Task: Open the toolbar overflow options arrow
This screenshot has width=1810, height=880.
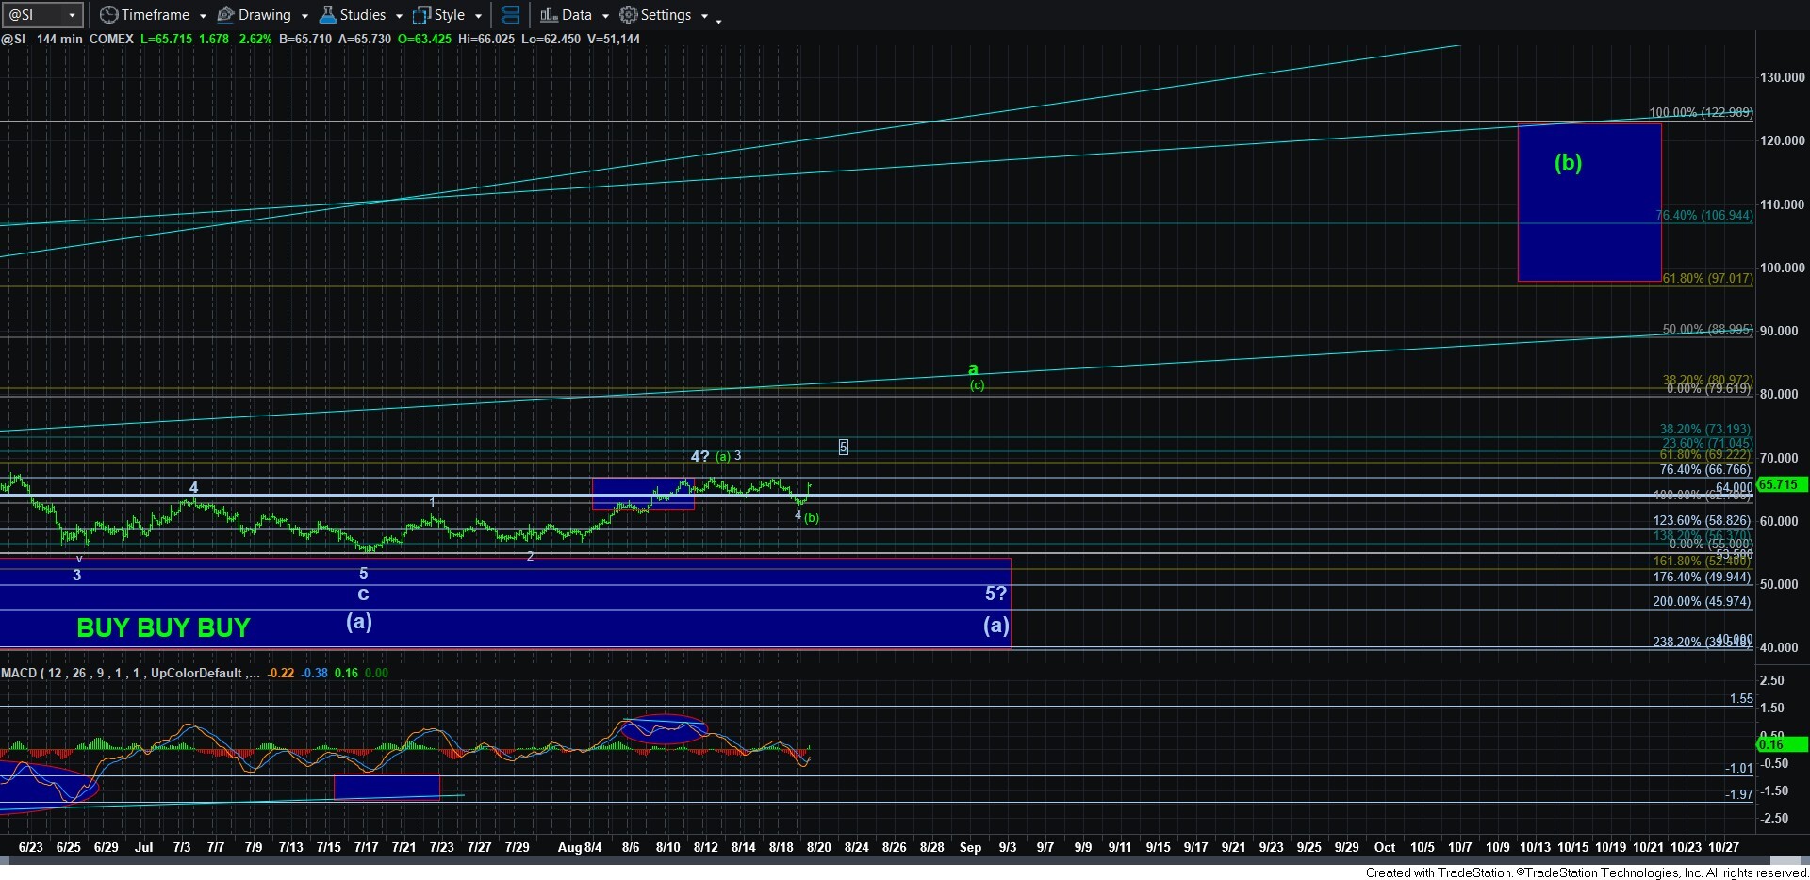Action: coord(718,20)
